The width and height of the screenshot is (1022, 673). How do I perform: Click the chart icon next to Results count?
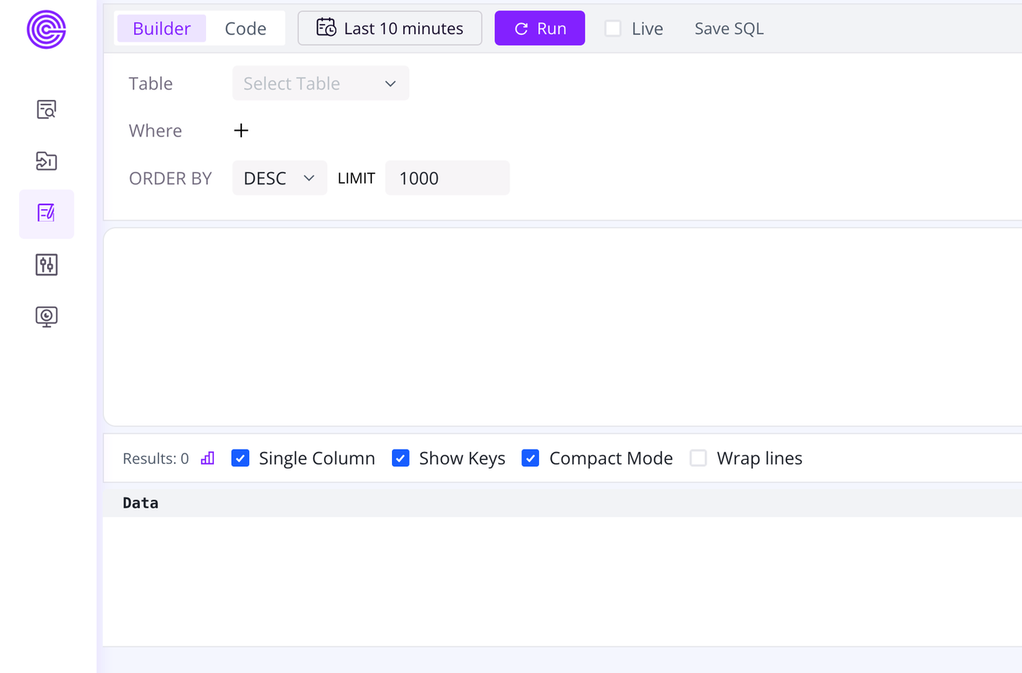(208, 457)
